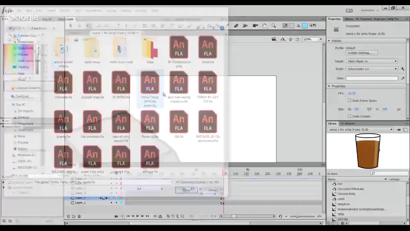This screenshot has height=231, width=410.
Task: Select dropper map.fla in Open dialog
Action: point(92,85)
